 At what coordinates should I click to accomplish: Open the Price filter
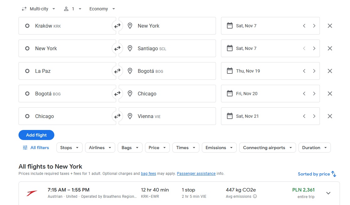tap(157, 148)
